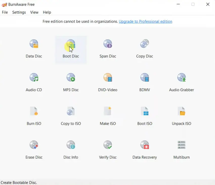The image size is (215, 185).
Task: Select the Erase Disc tool
Action: [34, 150]
